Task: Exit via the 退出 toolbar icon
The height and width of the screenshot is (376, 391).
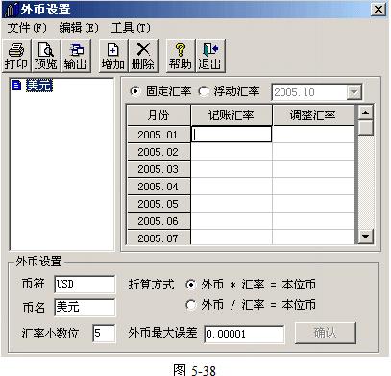Action: pos(210,56)
